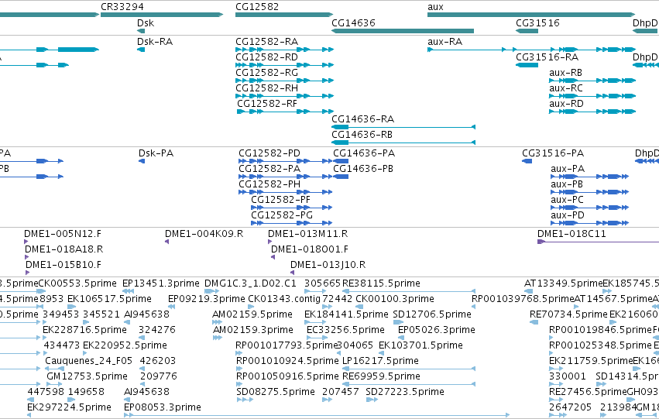Select the CG12582-PG CDS label
This screenshot has width=659, height=419.
(x=282, y=215)
